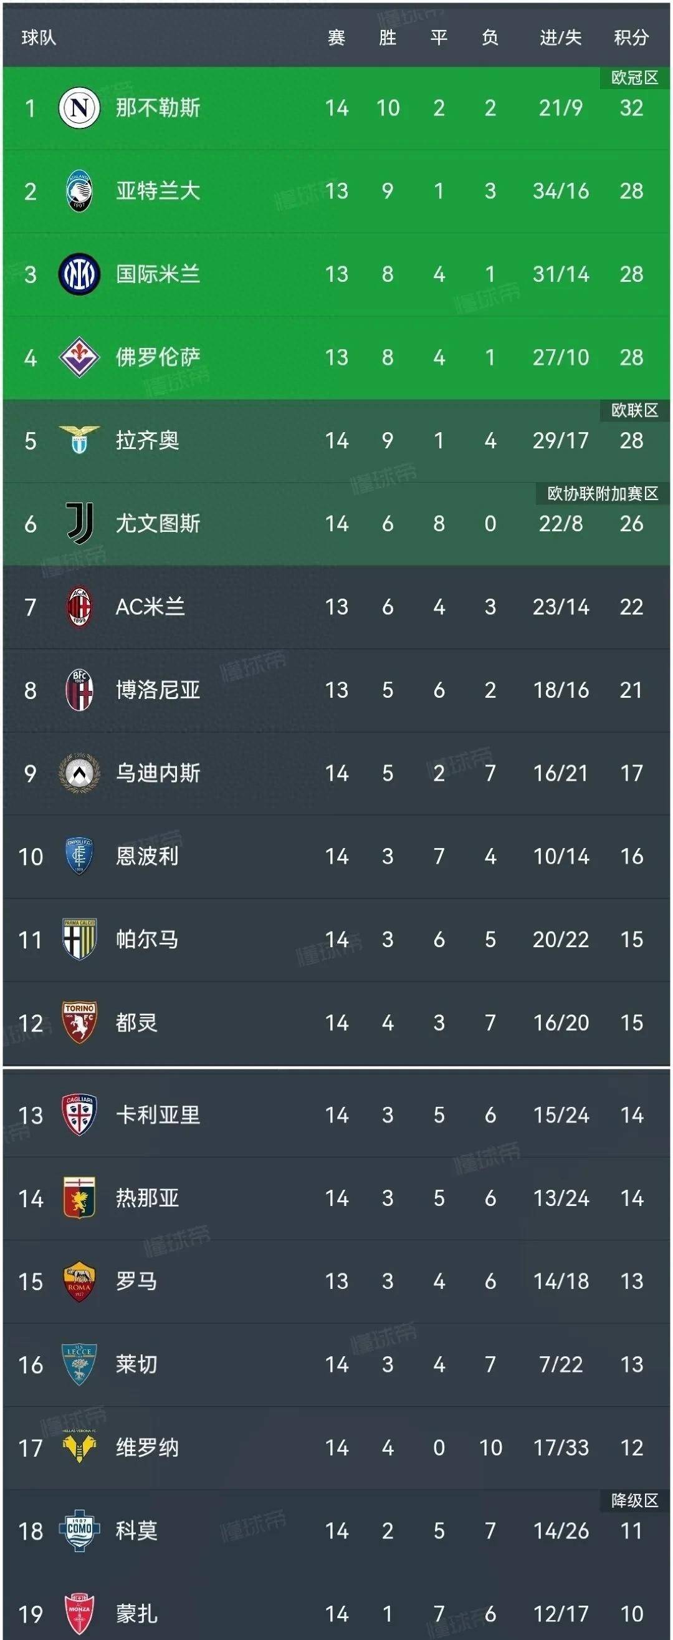Click the team name 博洛尼亚
Image resolution: width=673 pixels, height=1640 pixels.
[158, 690]
